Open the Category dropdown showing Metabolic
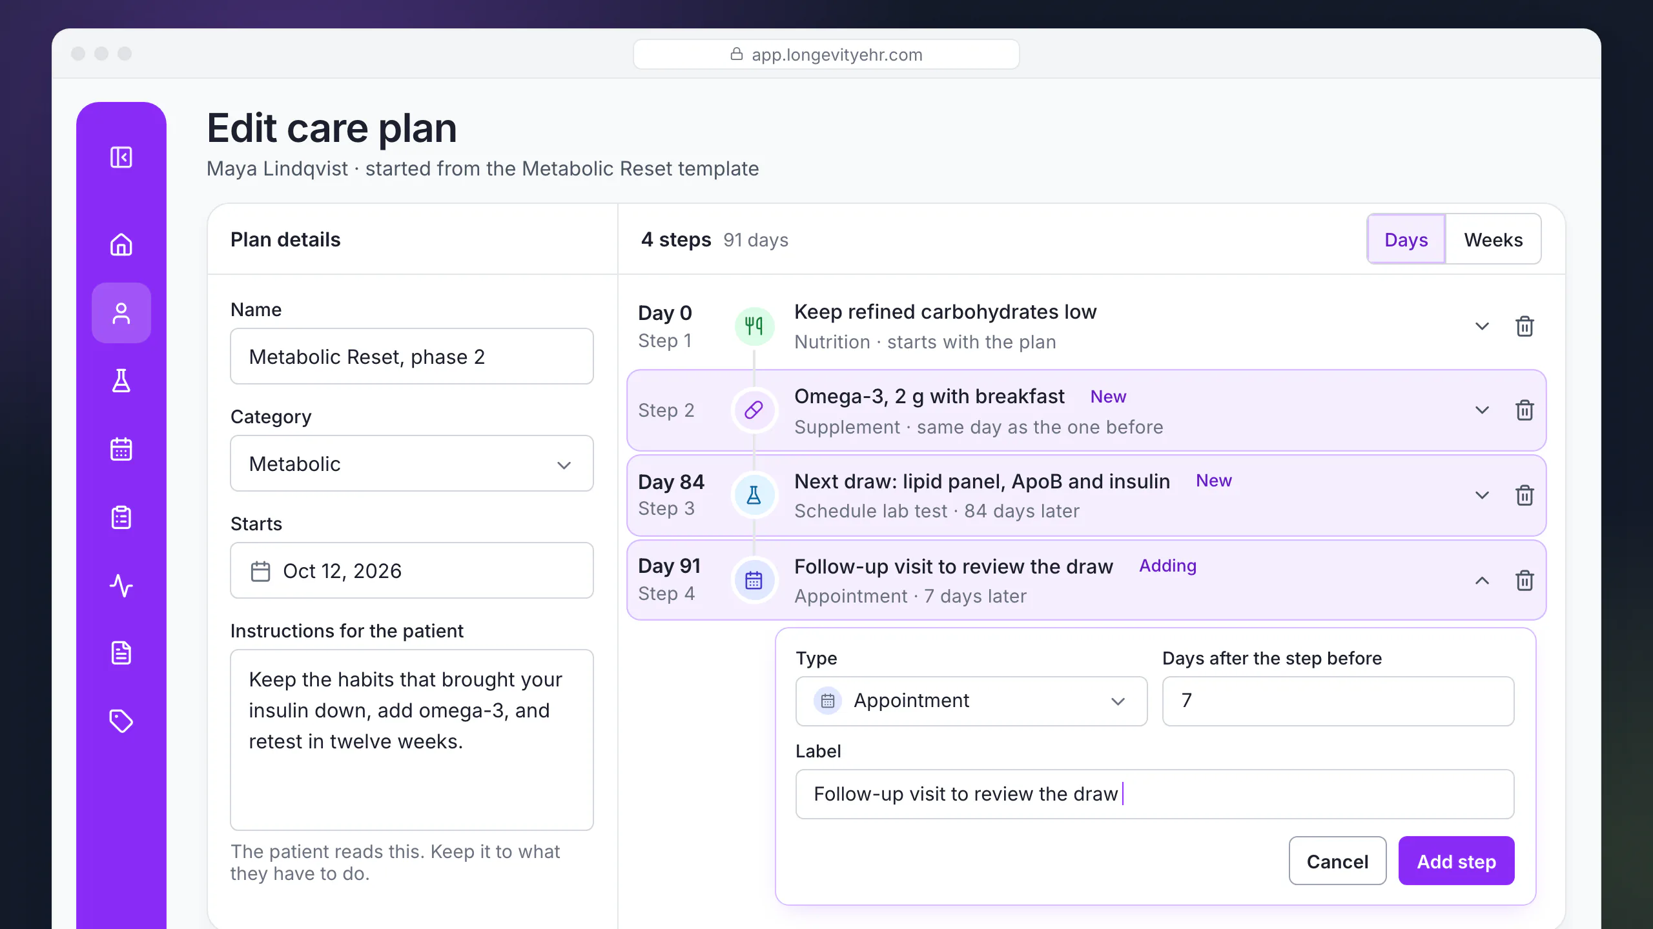The width and height of the screenshot is (1653, 929). (411, 464)
